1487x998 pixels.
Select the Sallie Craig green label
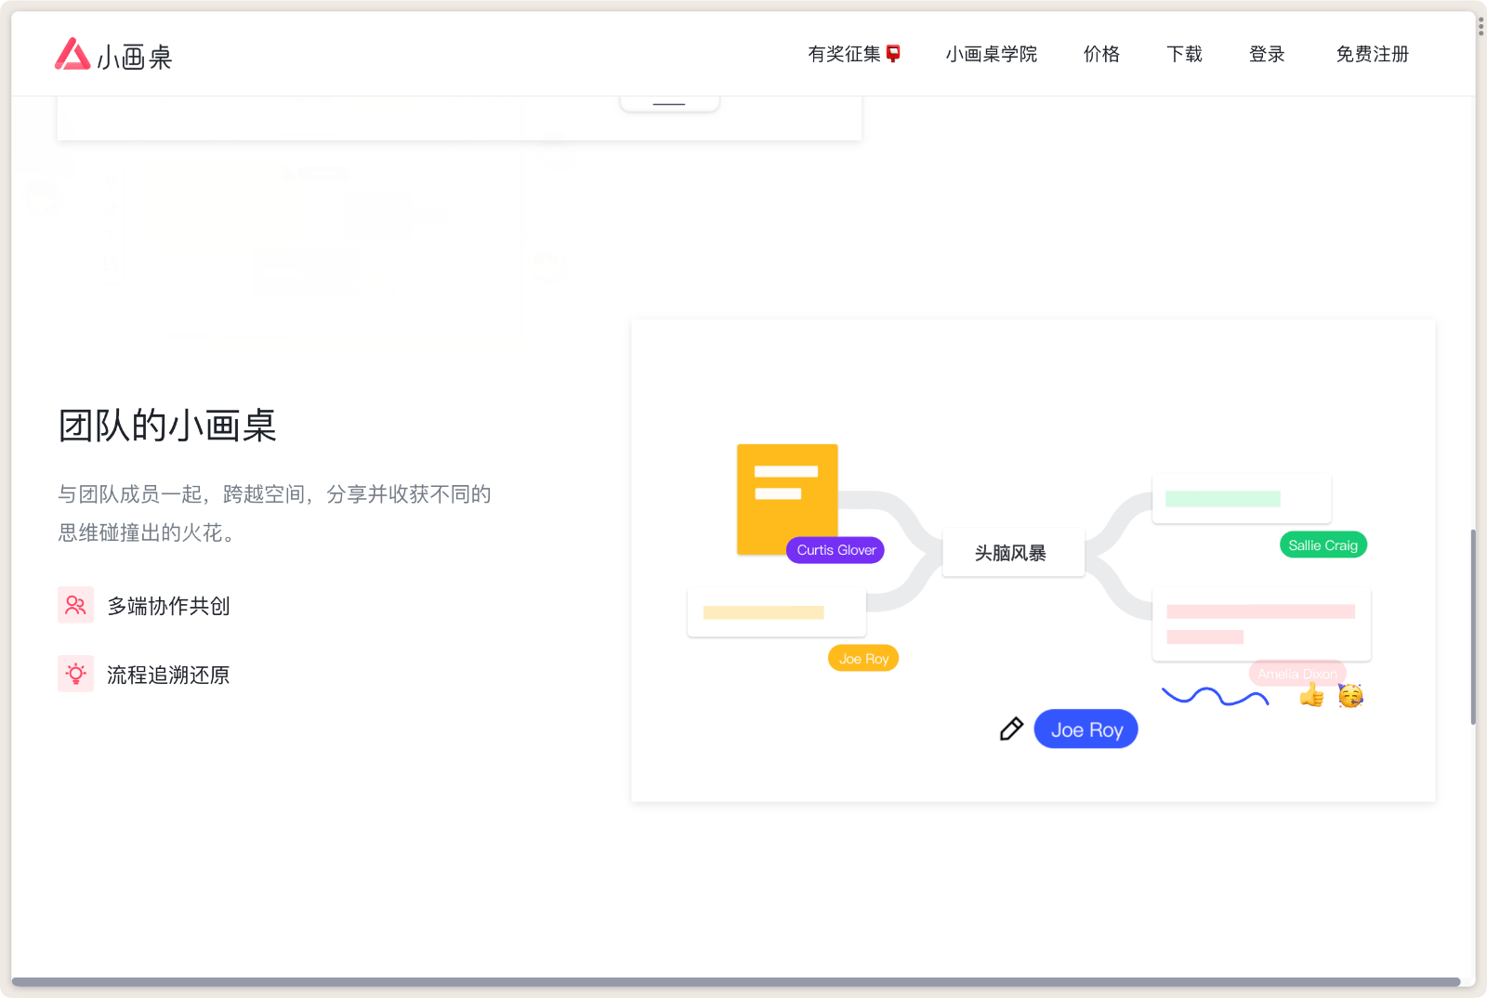click(x=1323, y=545)
